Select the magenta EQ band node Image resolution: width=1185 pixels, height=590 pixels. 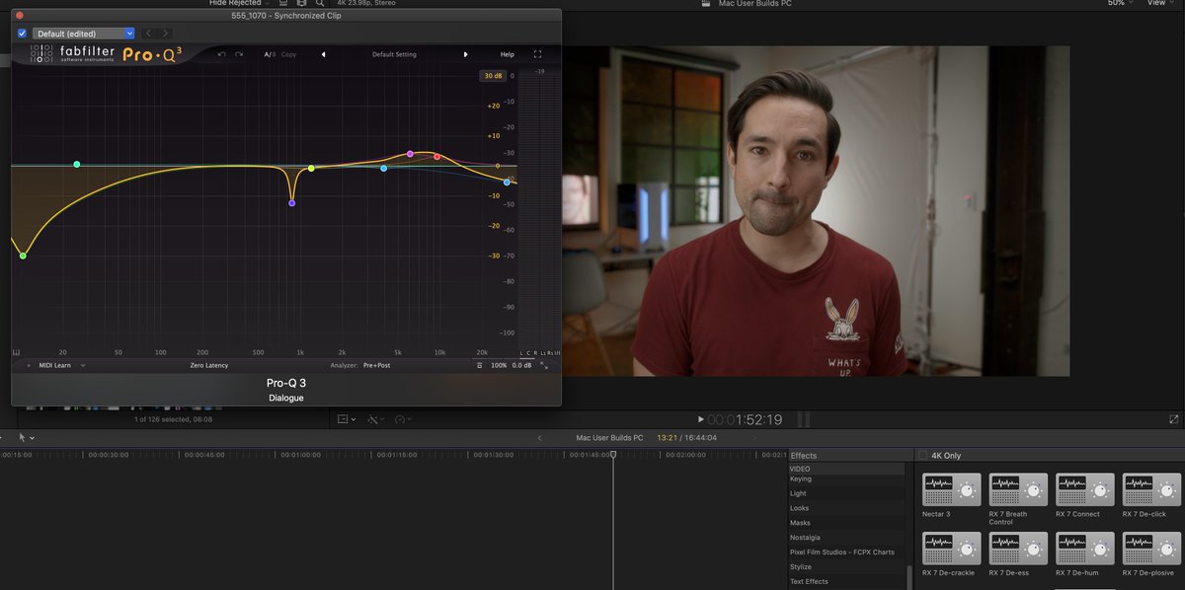(x=410, y=154)
